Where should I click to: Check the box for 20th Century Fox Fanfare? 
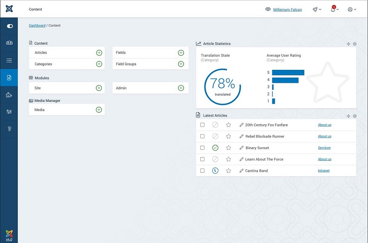coord(202,125)
